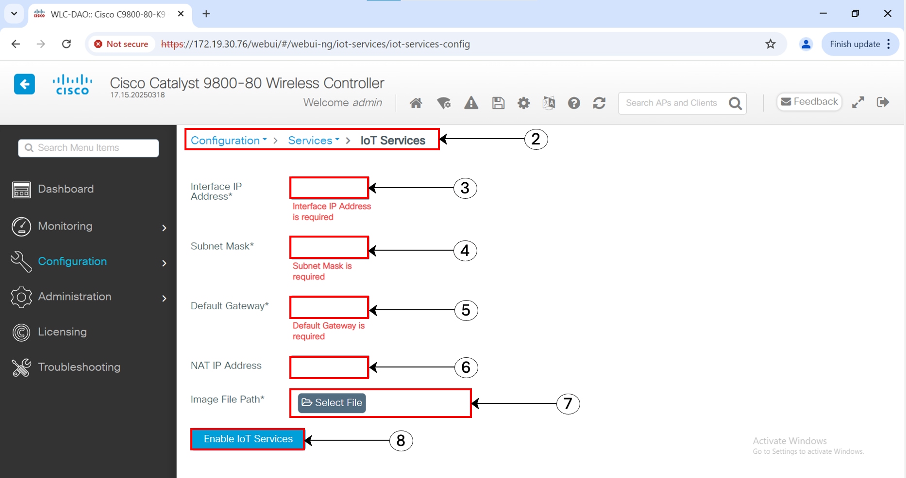
Task: Refresh the page with the sync icon
Action: click(x=599, y=103)
